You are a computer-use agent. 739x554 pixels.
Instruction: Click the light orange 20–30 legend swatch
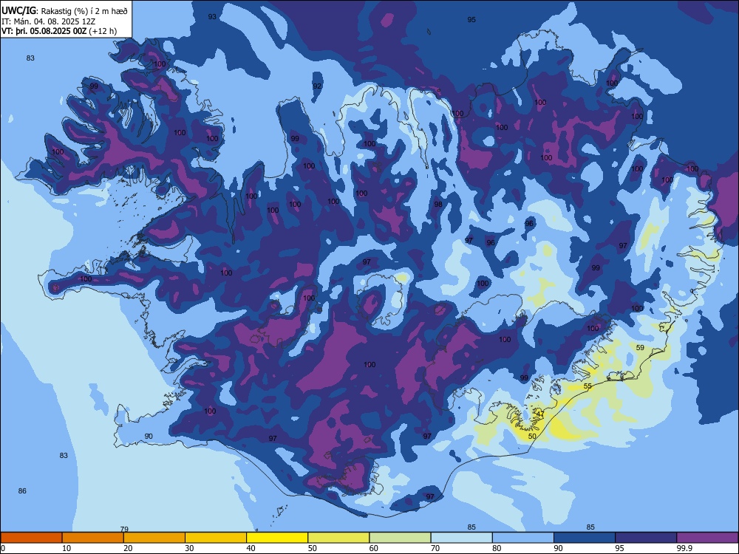[x=154, y=538]
